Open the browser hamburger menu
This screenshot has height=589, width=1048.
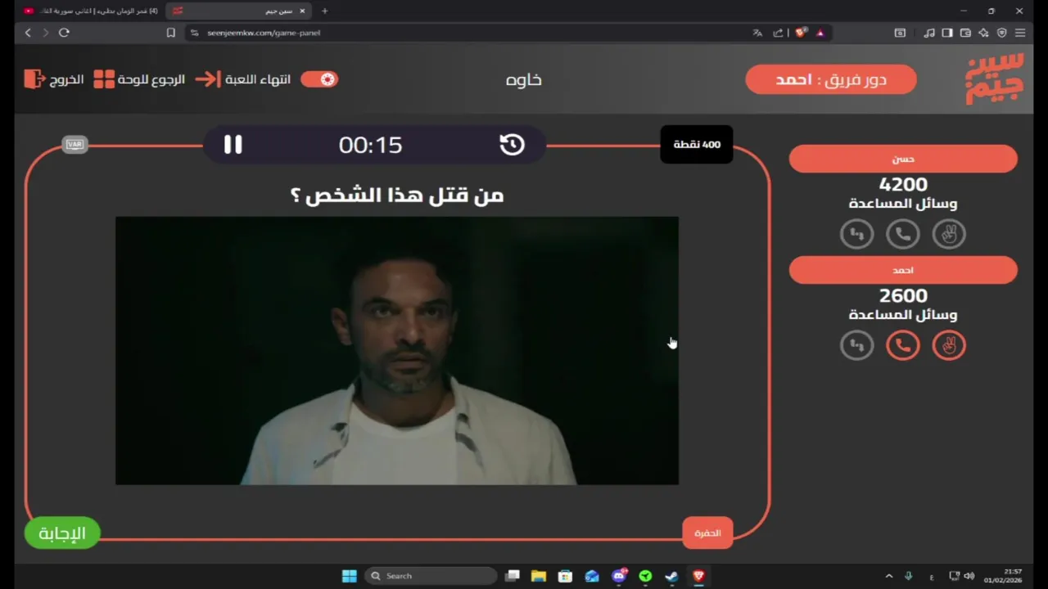tap(1020, 33)
